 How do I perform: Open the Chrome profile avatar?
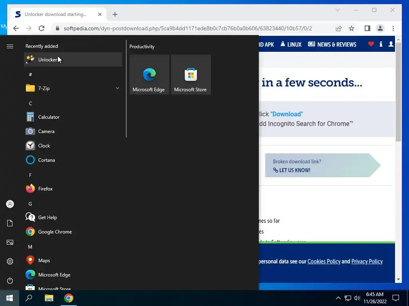point(380,28)
